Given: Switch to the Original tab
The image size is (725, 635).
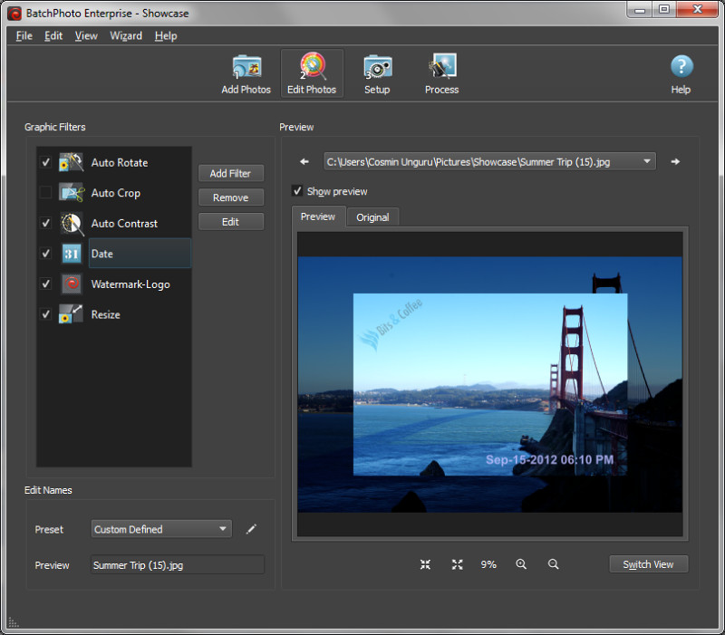Looking at the screenshot, I should tap(372, 217).
